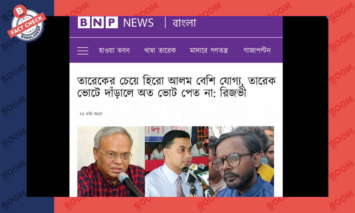Switch language via the বাংলা label
The image size is (355, 213).
pyautogui.click(x=184, y=23)
